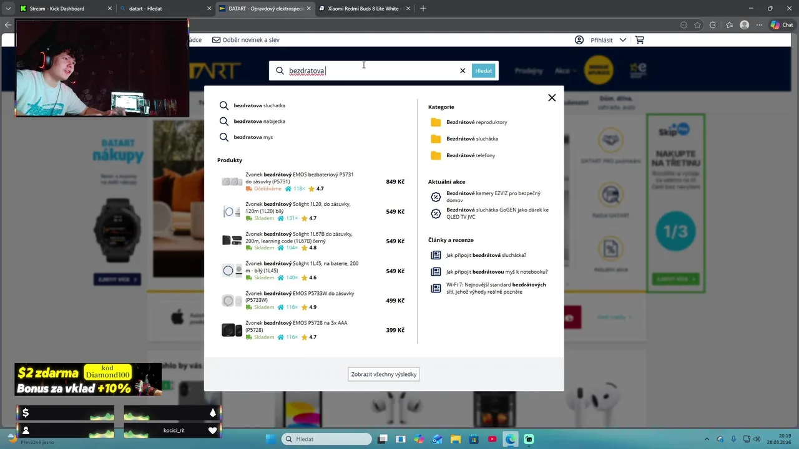Open the YouTube app taskbar icon

493,439
